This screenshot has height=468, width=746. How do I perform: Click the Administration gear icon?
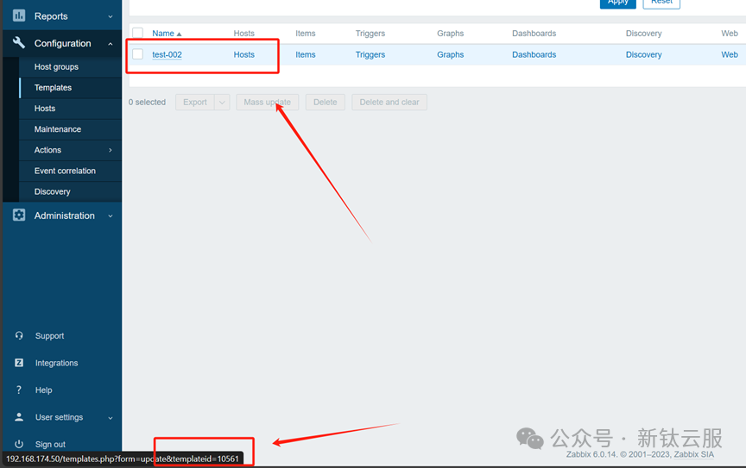19,215
